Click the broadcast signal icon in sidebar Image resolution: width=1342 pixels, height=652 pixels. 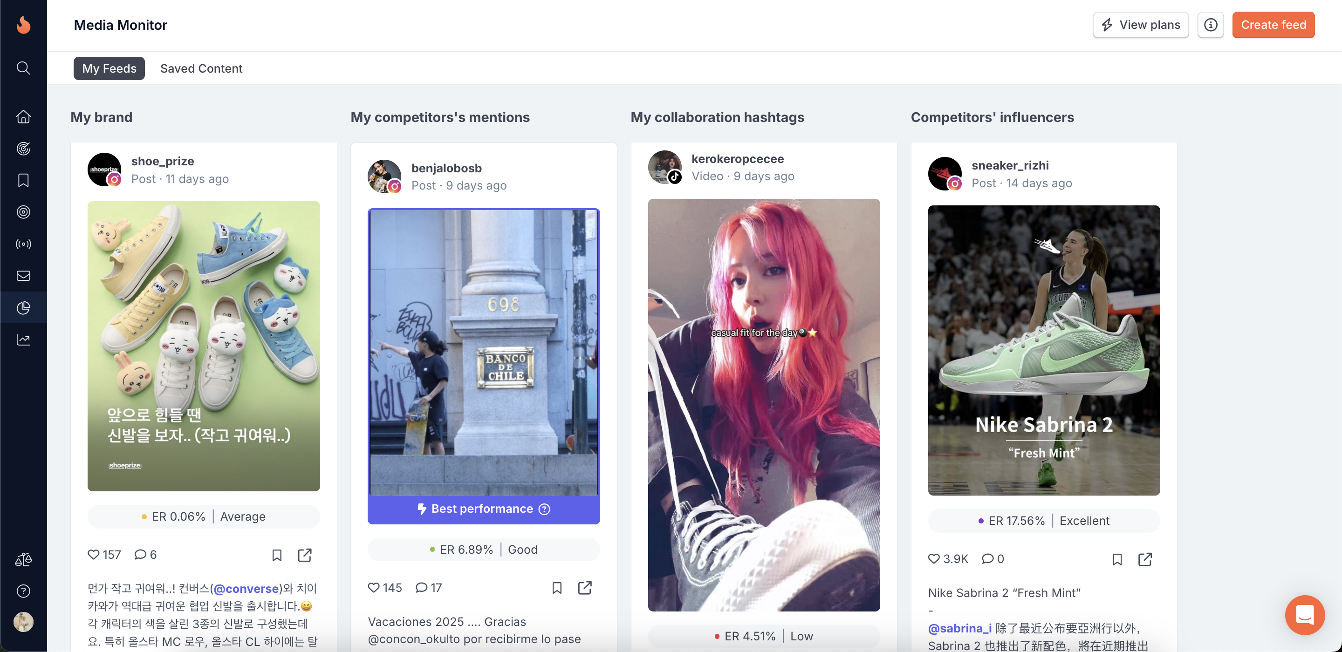point(23,244)
